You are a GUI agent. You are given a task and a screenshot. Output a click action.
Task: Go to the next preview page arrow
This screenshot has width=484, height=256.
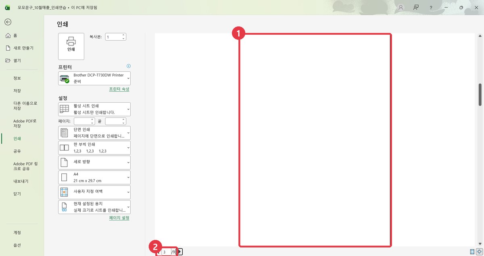pos(180,252)
